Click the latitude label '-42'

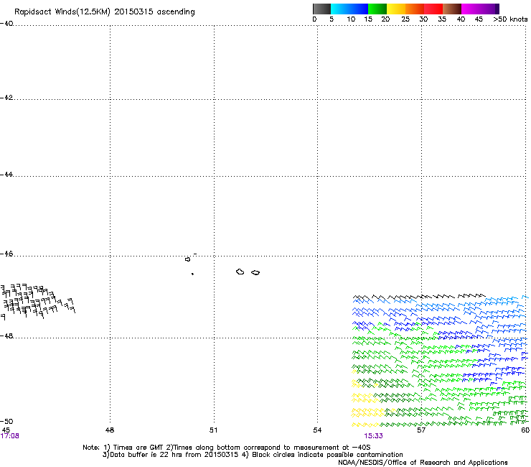pyautogui.click(x=6, y=98)
